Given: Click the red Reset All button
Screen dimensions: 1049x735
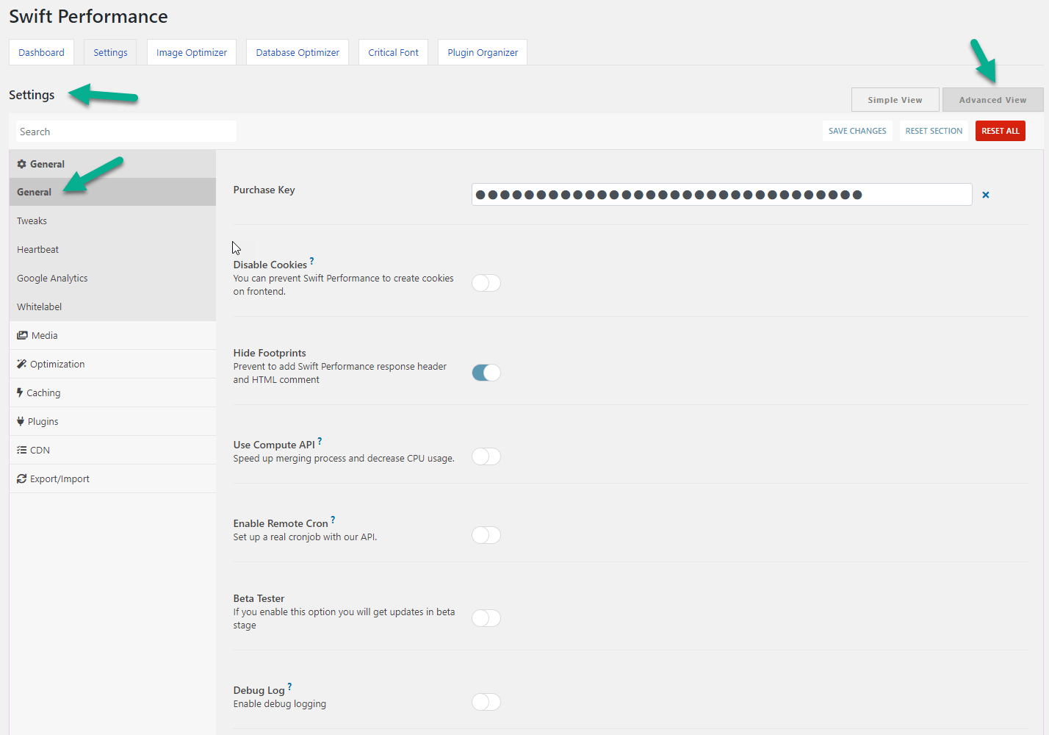Looking at the screenshot, I should coord(1001,131).
